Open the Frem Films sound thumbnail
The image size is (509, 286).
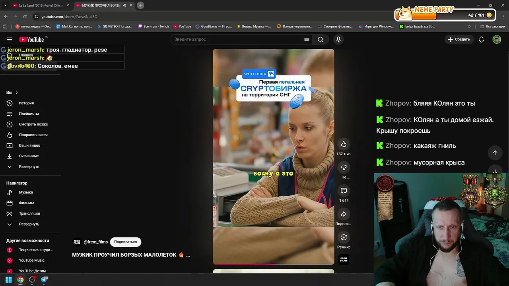pyautogui.click(x=344, y=259)
